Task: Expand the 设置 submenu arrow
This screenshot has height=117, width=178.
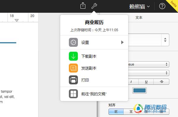Action: click(x=122, y=42)
